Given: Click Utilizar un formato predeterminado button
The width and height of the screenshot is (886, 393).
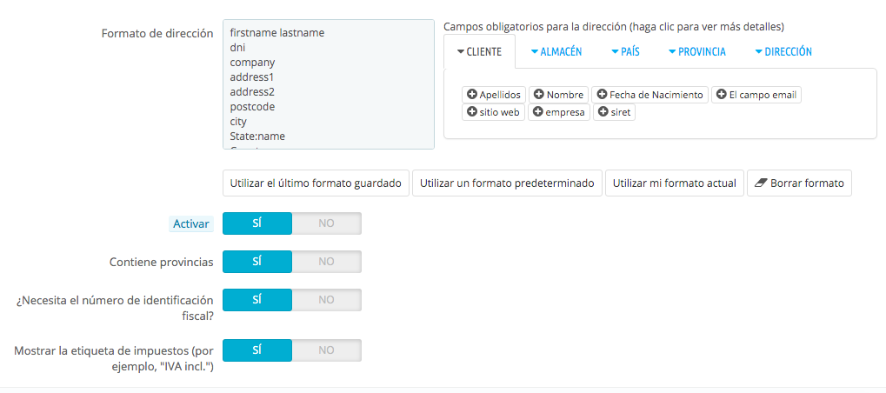Looking at the screenshot, I should (507, 183).
